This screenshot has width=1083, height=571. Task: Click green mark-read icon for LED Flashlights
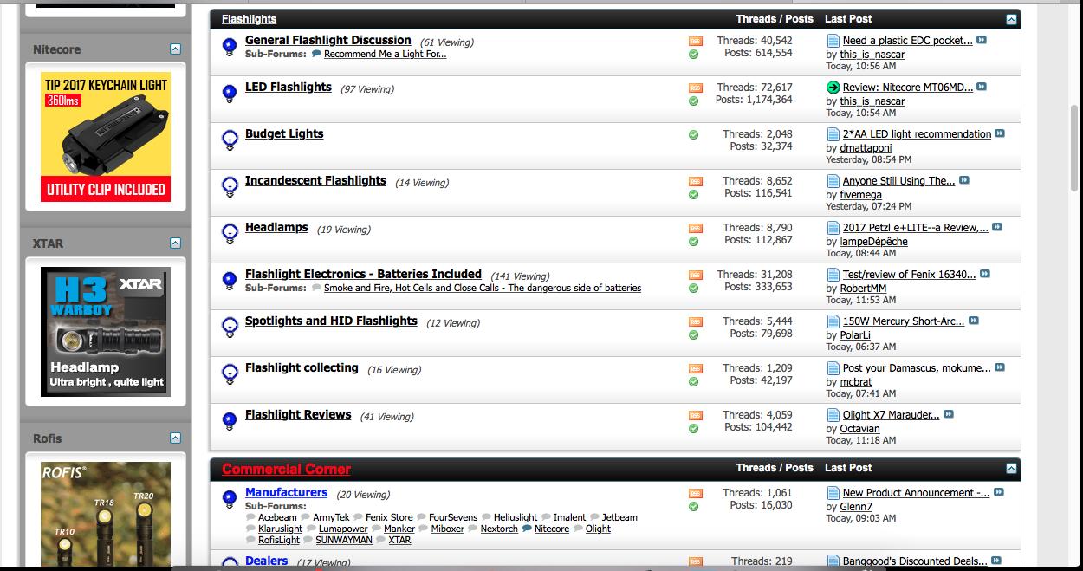click(x=694, y=101)
